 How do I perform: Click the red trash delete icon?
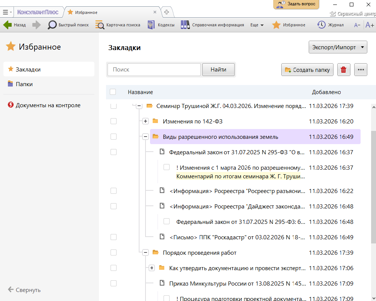point(344,70)
